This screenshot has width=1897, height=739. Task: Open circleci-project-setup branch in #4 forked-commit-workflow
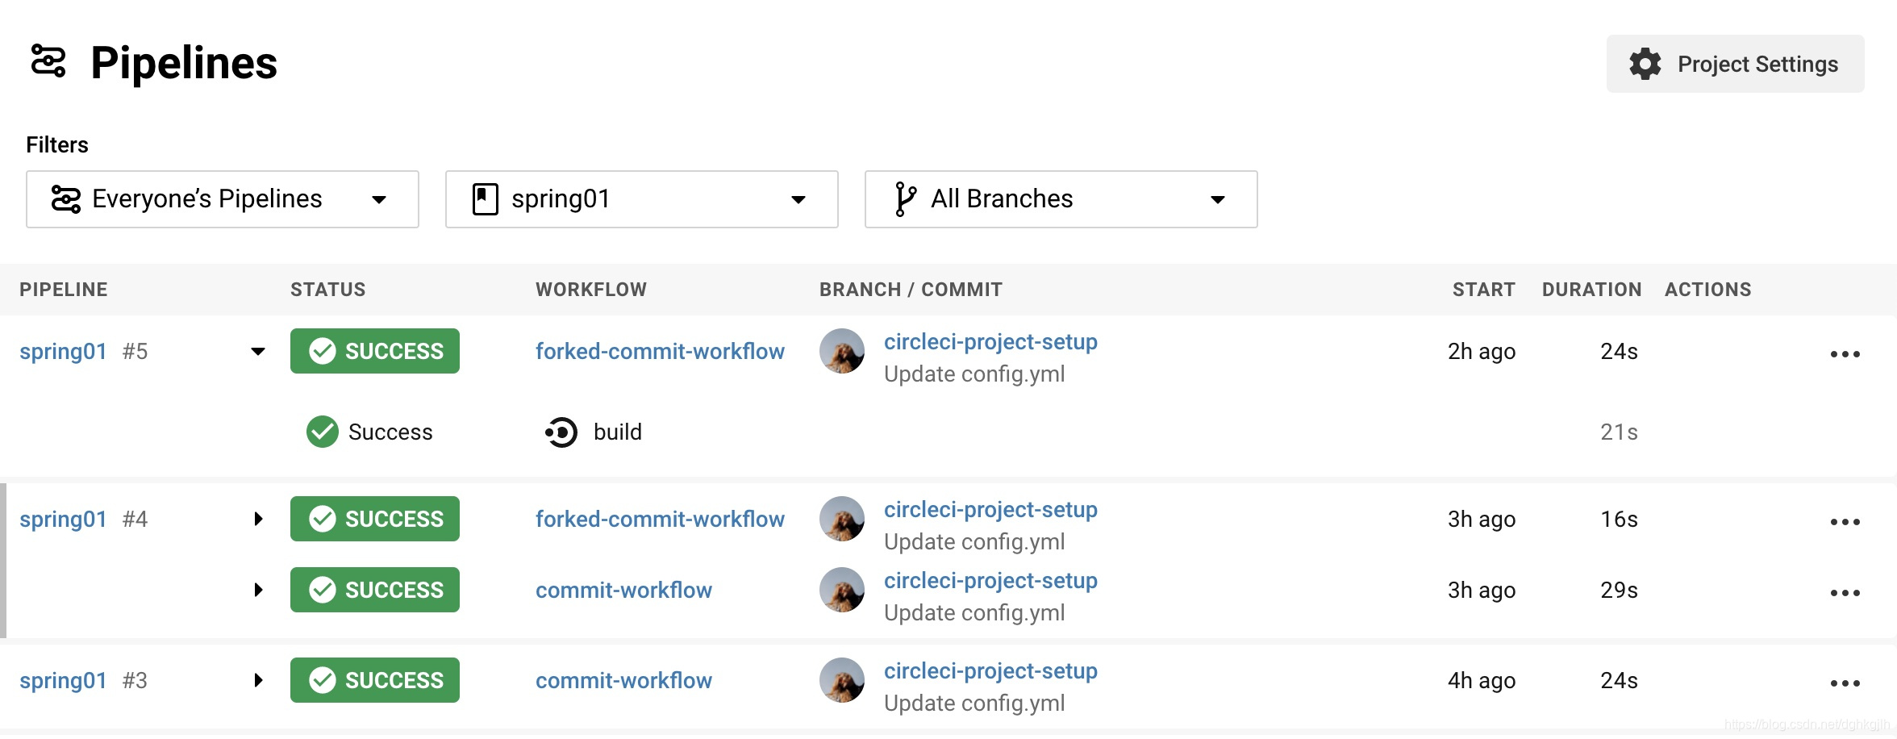click(990, 510)
